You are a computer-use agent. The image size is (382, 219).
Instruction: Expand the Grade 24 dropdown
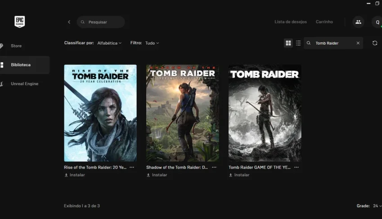click(x=377, y=206)
